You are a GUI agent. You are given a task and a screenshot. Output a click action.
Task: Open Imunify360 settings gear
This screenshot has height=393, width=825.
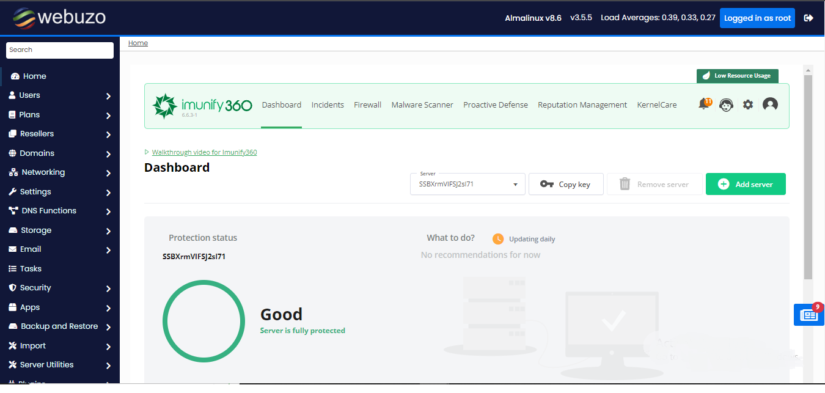[747, 105]
